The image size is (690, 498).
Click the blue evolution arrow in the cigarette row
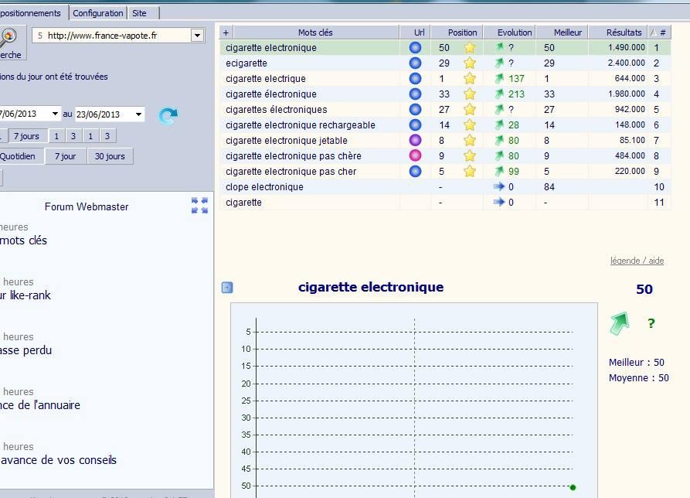(499, 202)
